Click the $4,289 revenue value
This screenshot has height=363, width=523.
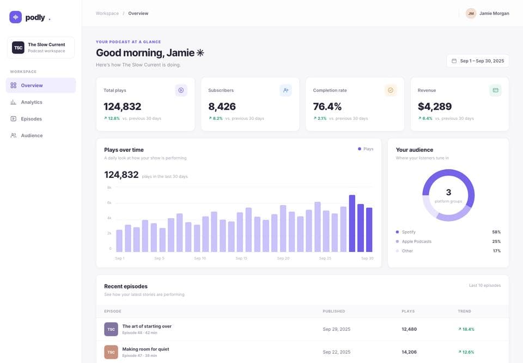[435, 106]
